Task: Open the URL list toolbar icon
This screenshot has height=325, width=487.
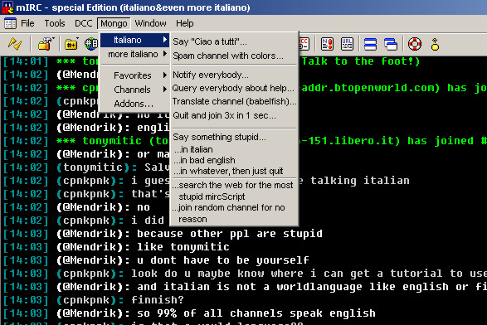Action: [347, 44]
